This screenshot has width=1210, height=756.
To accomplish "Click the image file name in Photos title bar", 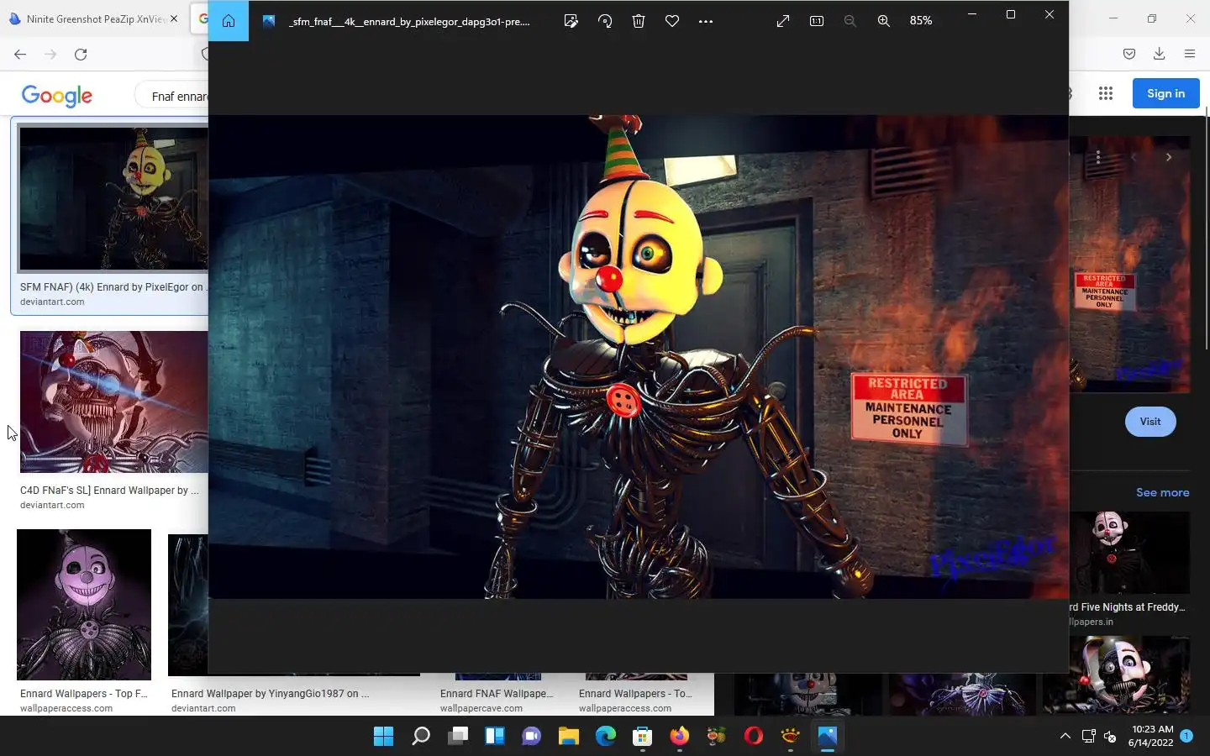I will pyautogui.click(x=409, y=22).
